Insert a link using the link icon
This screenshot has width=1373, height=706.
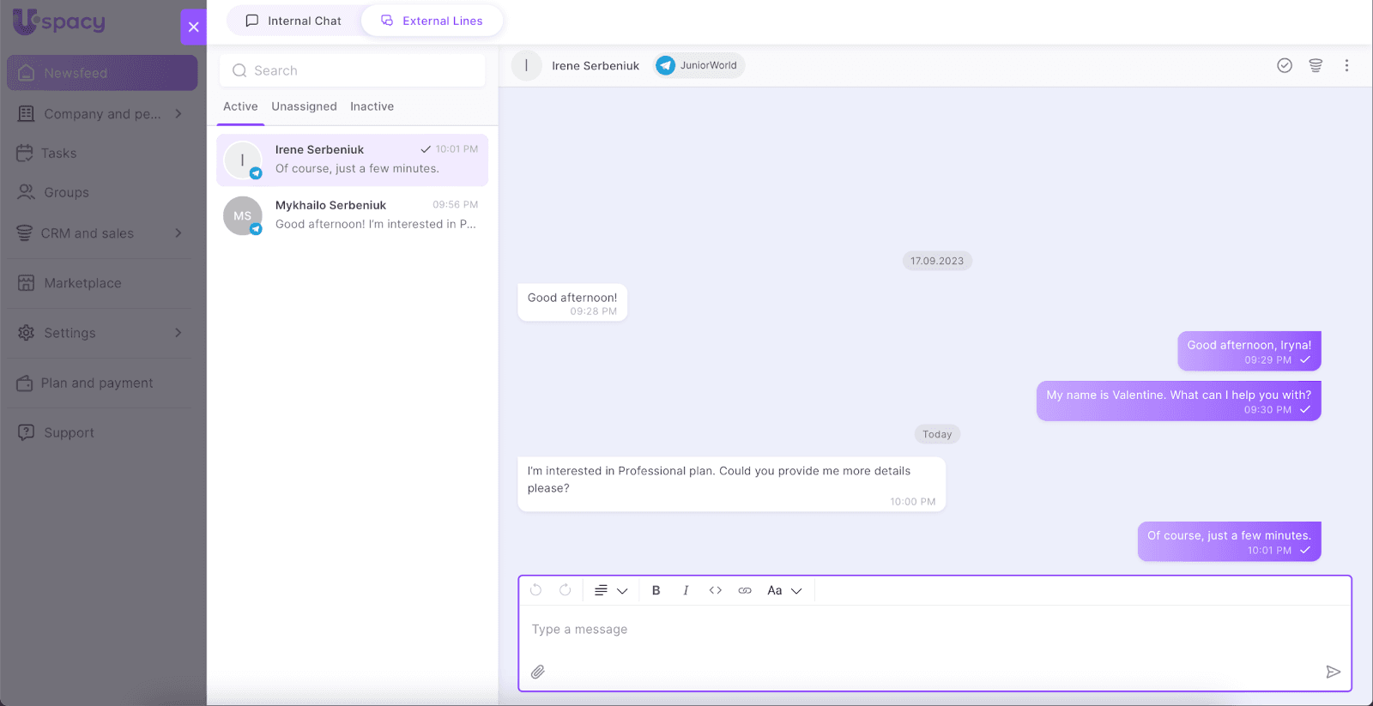[x=745, y=590]
